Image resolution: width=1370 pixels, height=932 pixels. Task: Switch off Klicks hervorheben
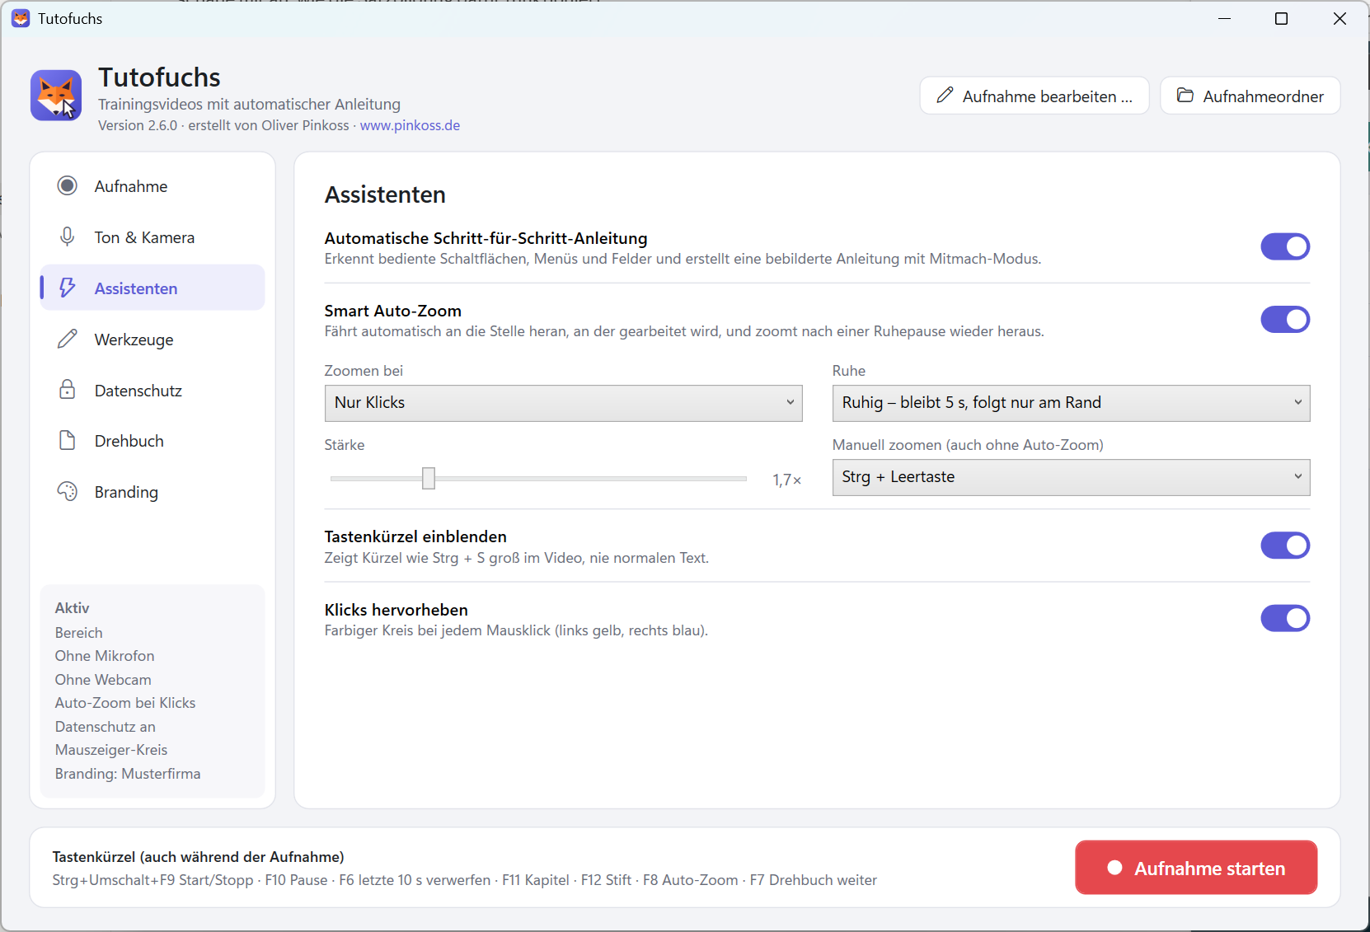pos(1285,618)
